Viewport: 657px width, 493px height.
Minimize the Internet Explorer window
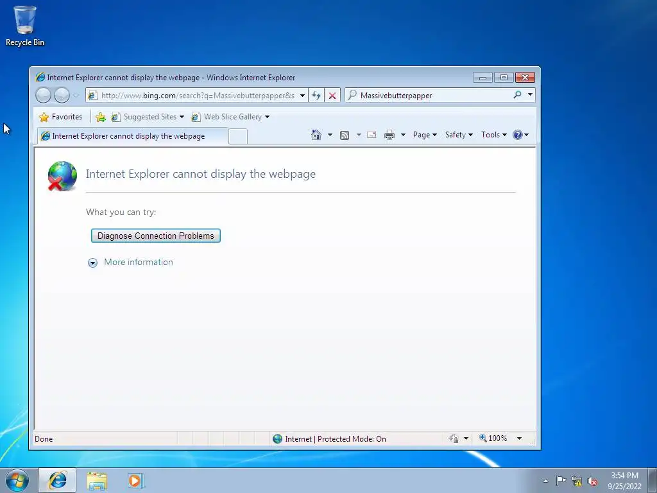[x=482, y=78]
